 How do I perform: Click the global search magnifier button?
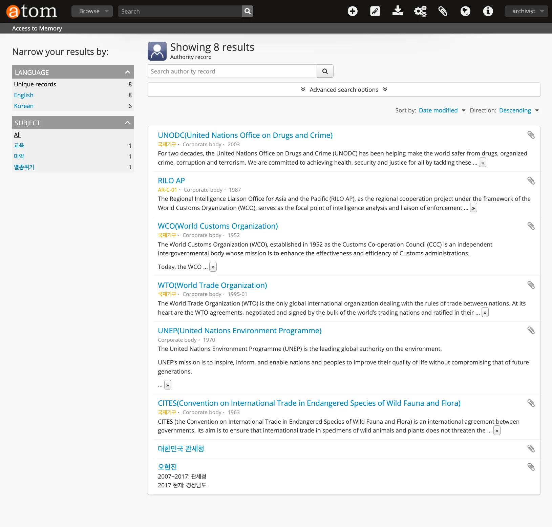click(248, 11)
